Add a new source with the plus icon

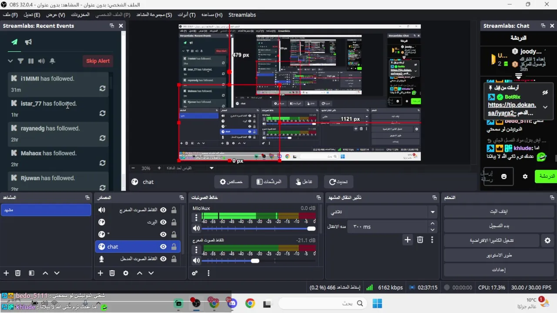pyautogui.click(x=100, y=273)
